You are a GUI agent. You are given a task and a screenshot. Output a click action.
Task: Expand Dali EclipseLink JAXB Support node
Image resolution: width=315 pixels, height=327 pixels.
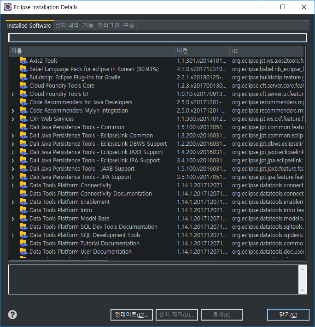(13, 153)
